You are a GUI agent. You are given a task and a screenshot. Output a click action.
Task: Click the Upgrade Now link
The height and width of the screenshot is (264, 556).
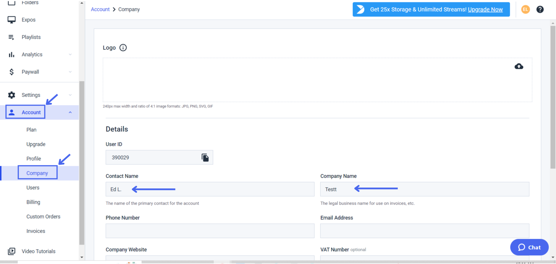[485, 9]
